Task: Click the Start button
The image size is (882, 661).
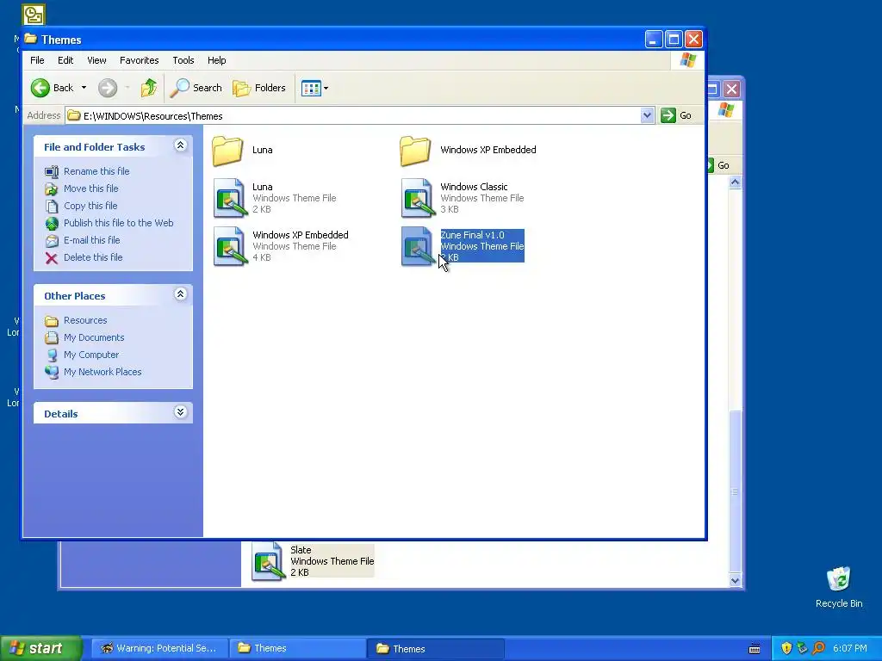Action: click(x=40, y=648)
